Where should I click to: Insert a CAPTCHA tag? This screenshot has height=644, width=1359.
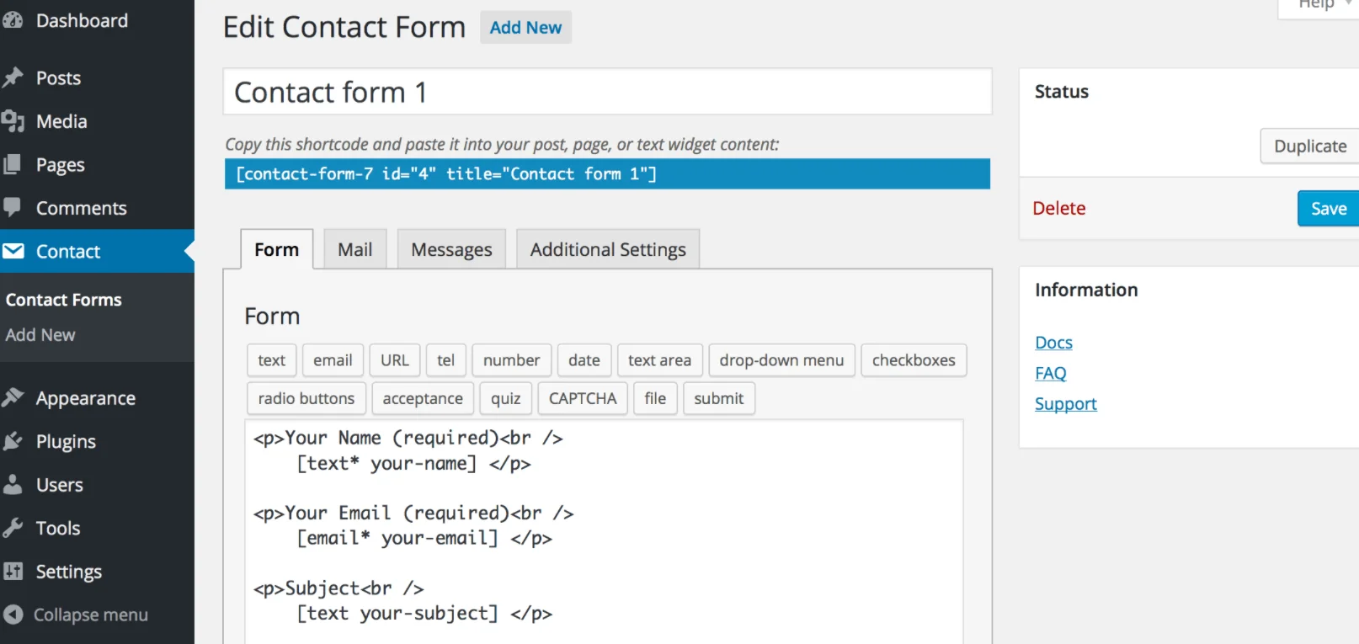[x=583, y=398]
